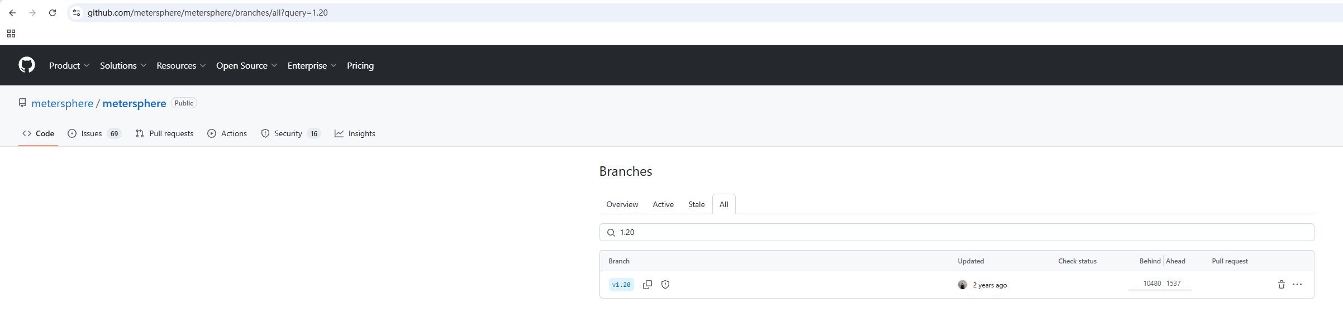Open the Issues tab
The width and height of the screenshot is (1343, 336).
tap(93, 133)
